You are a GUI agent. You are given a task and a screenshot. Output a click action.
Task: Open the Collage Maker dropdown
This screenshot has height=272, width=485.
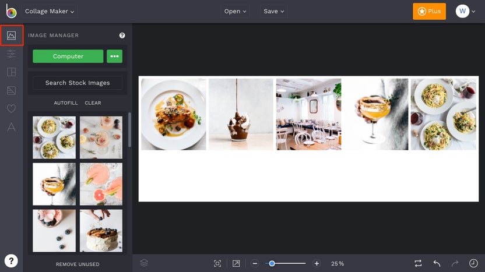coord(50,12)
